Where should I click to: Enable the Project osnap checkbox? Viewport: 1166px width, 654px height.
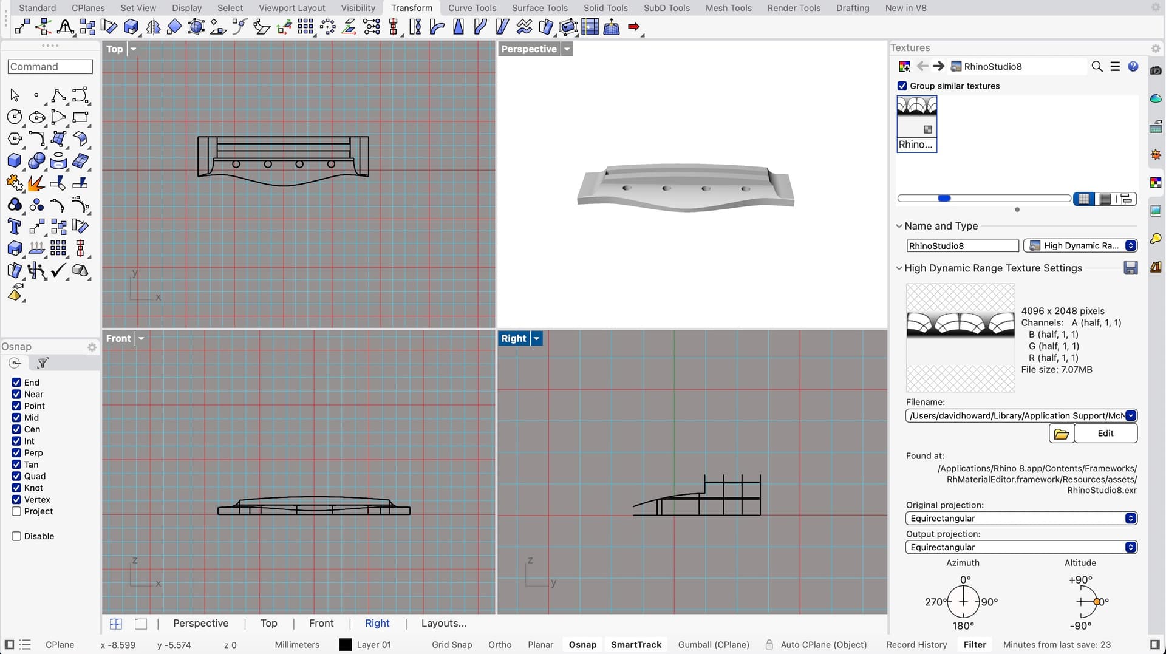pos(16,511)
